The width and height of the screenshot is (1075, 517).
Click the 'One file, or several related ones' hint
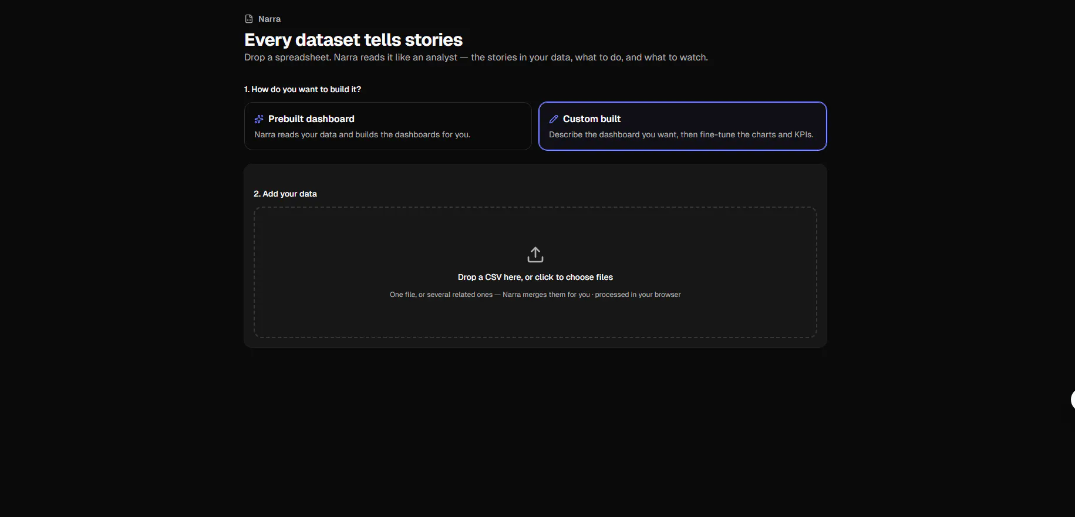tap(535, 295)
